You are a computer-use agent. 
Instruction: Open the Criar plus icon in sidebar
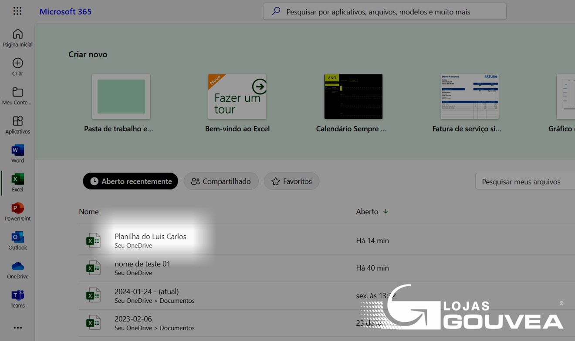click(17, 63)
